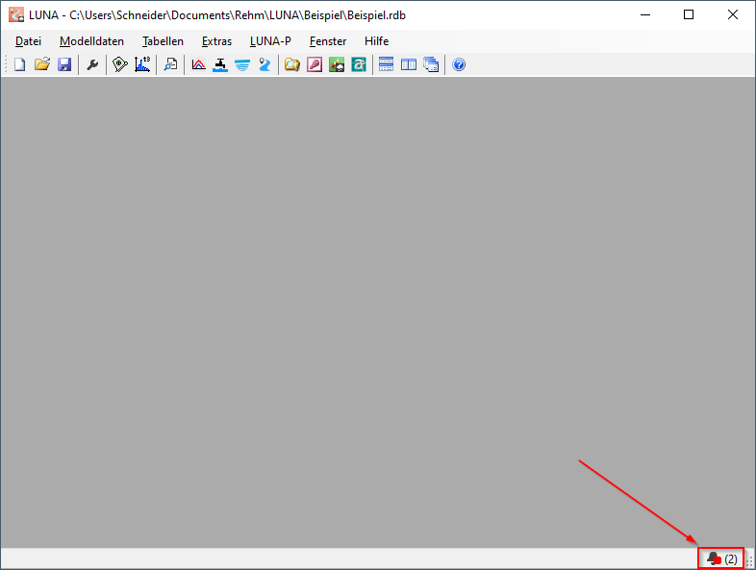This screenshot has width=756, height=570.
Task: Click the pink key database icon
Action: (x=315, y=64)
